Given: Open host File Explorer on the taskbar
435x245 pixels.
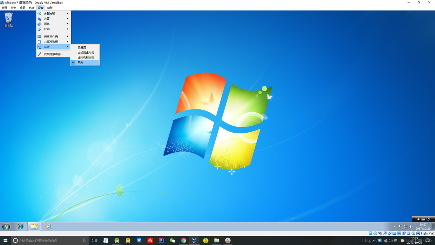Looking at the screenshot, I should (217, 241).
